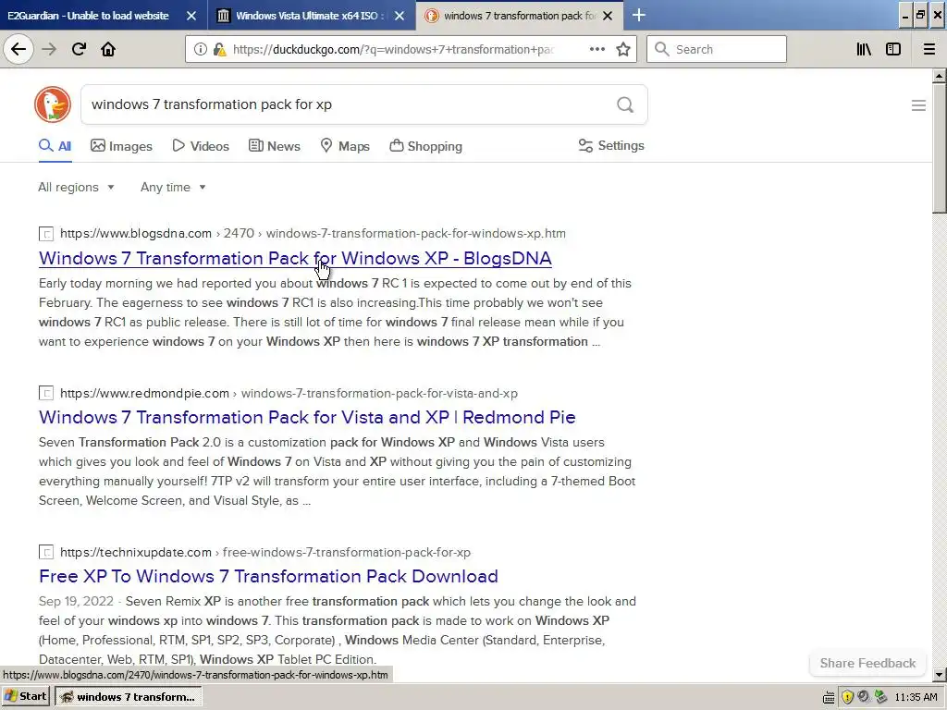Click the forward navigation arrow
The image size is (947, 710).
click(49, 49)
